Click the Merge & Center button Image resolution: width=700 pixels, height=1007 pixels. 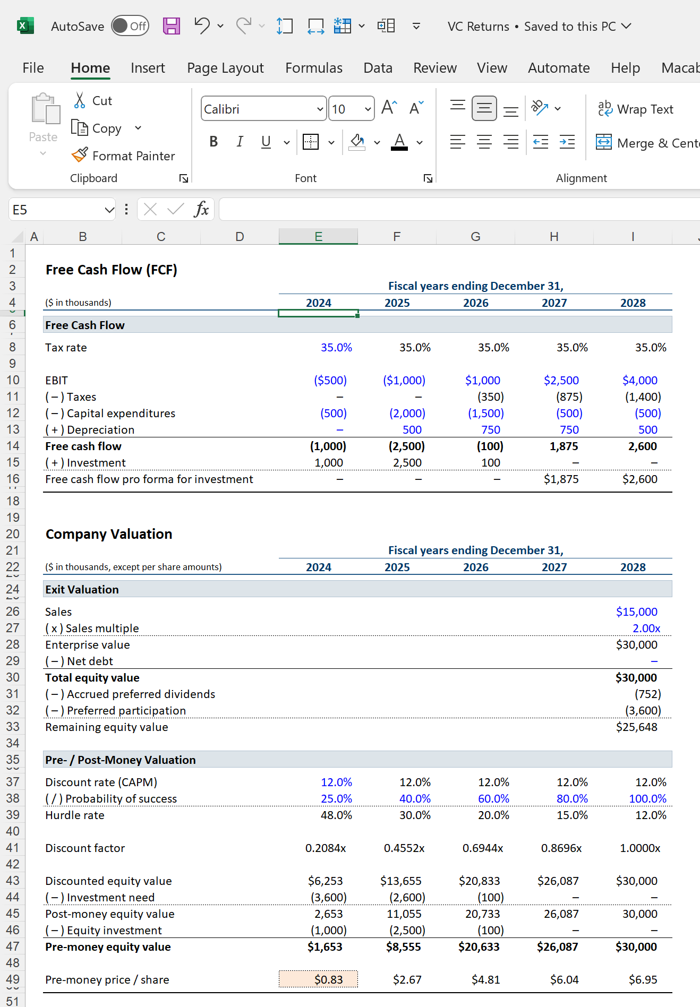tap(647, 143)
